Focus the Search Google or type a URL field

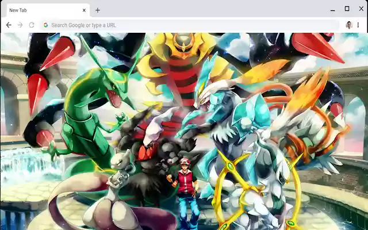tap(190, 25)
